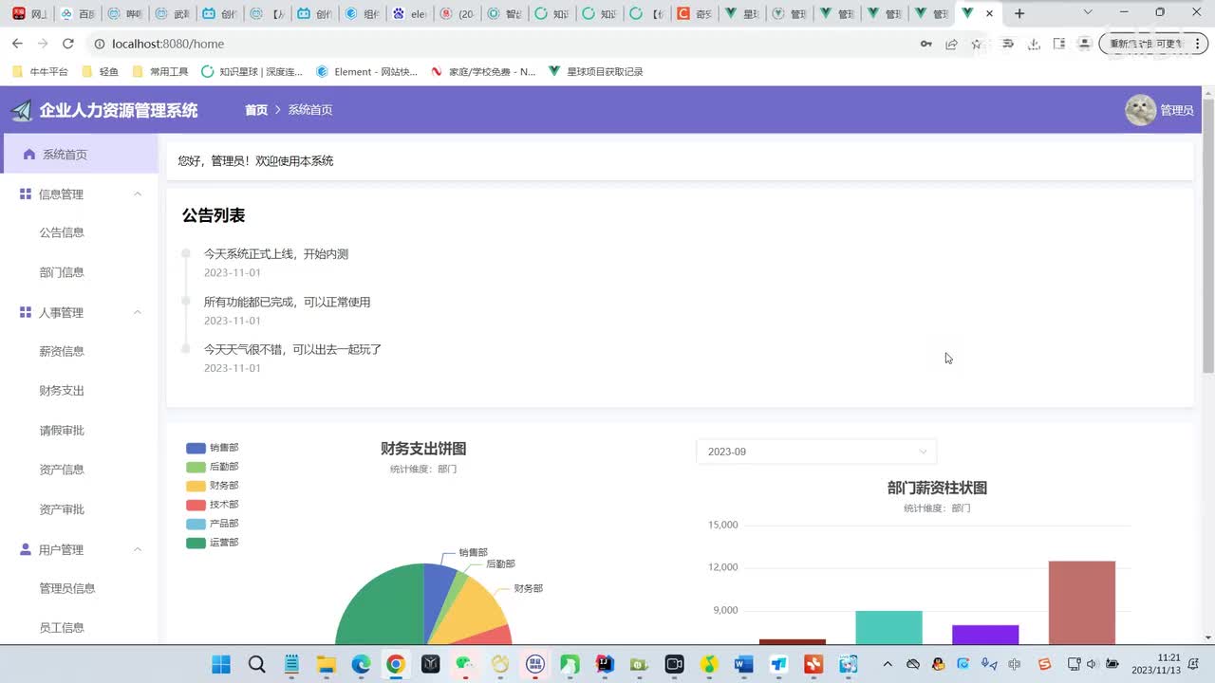Click the browser forward arrow

click(x=43, y=44)
